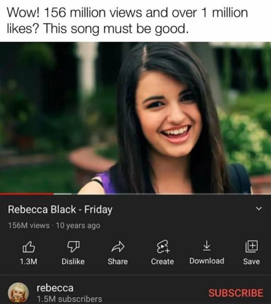271x304 pixels.
Task: Tap the thumbs-up like icon
Action: [28, 247]
